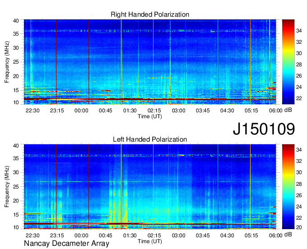The height and width of the screenshot is (249, 307).
Task: Click 10 frequency tick of Right Handed plot
Action: (16, 102)
